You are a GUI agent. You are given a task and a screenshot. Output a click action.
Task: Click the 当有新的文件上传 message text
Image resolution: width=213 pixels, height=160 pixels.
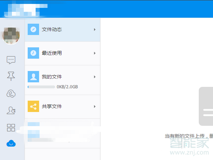click(189, 136)
